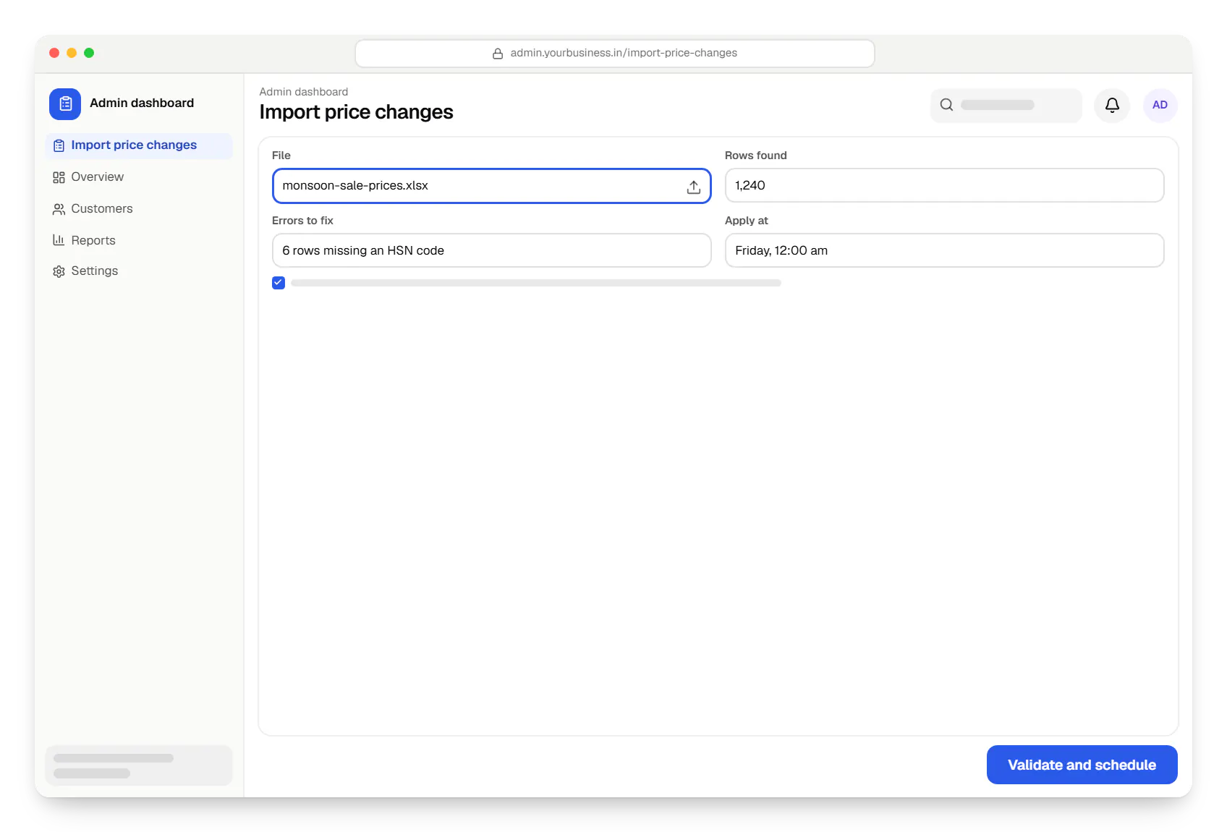Click the Customers people icon
Viewport: 1227px width, 832px height.
(x=59, y=209)
